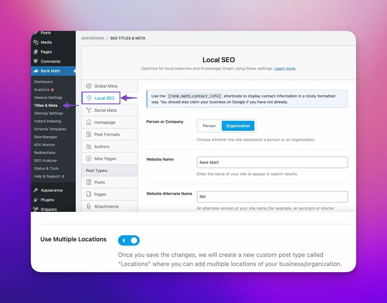Select the Organization option
The width and height of the screenshot is (387, 303).
pos(238,126)
